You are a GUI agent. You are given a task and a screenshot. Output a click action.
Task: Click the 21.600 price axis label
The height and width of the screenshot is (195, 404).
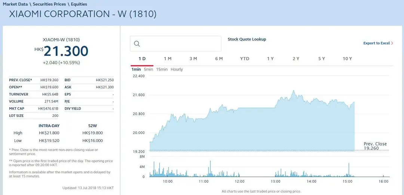[138, 95]
